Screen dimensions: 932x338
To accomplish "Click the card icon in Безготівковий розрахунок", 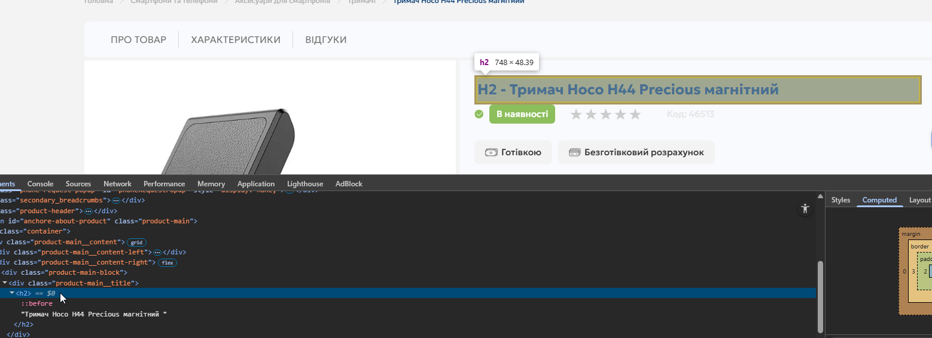I will 575,152.
